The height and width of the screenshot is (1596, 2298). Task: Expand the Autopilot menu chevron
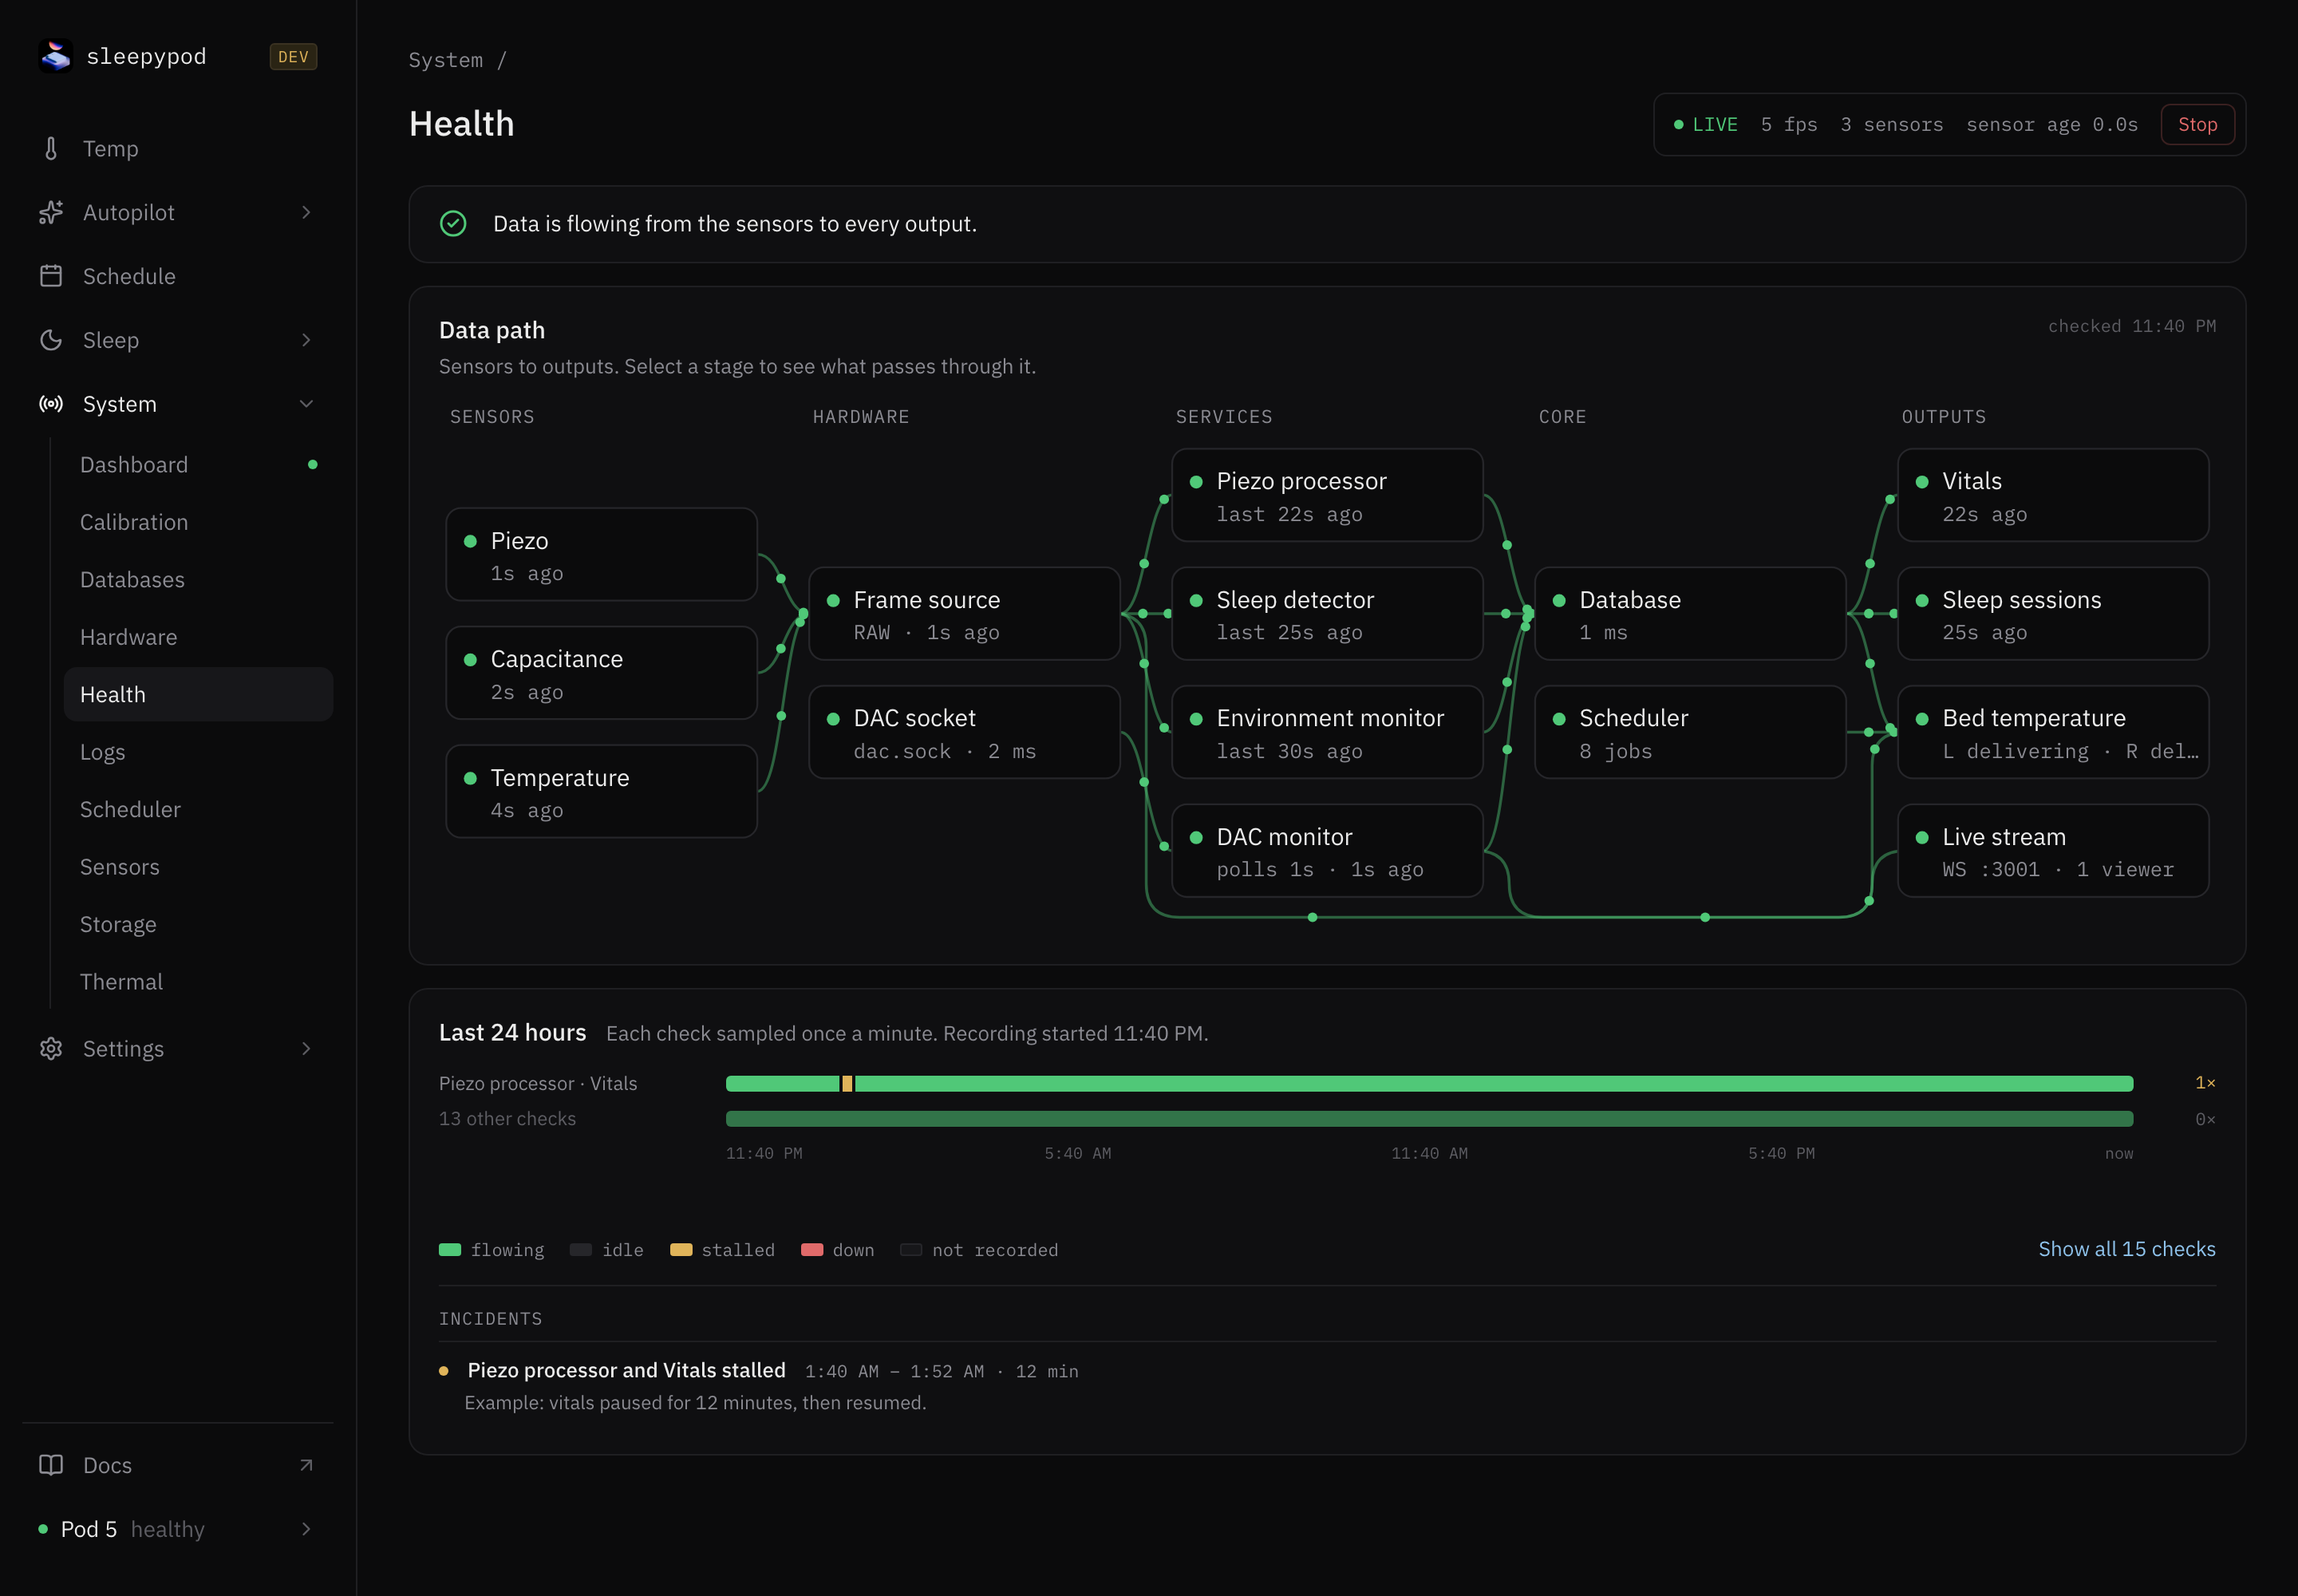click(x=306, y=212)
